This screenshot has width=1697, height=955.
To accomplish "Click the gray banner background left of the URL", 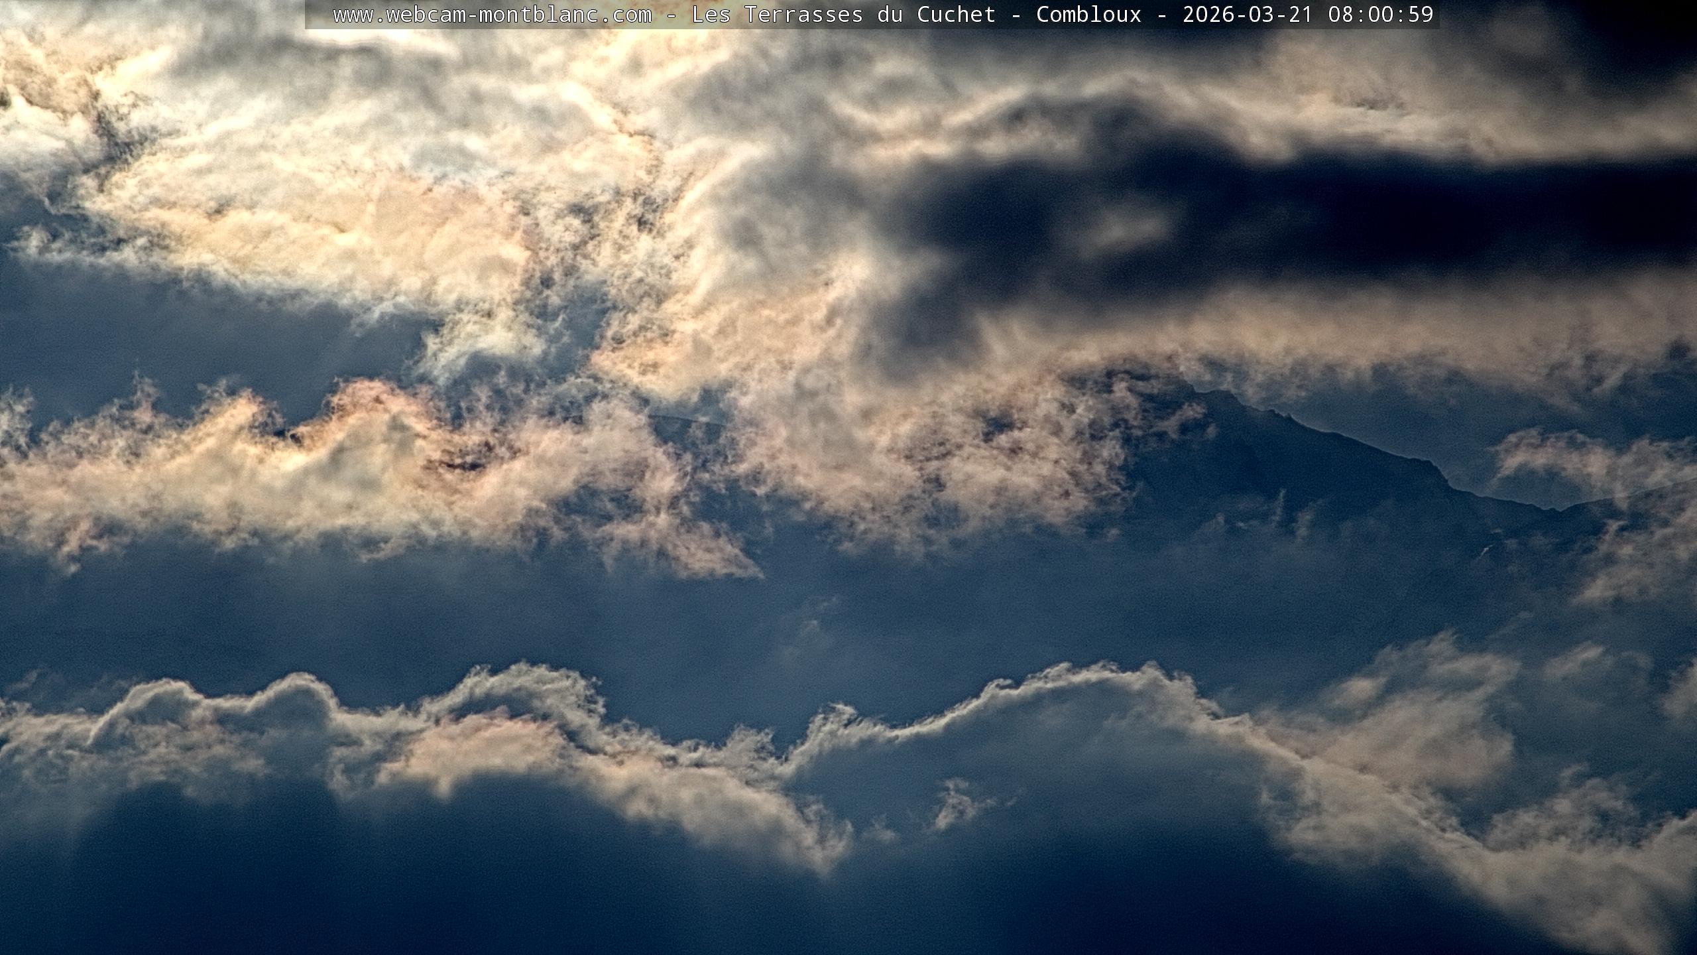I will tap(318, 15).
